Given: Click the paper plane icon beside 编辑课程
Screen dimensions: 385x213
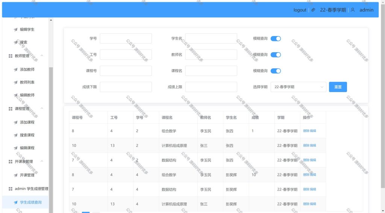Looking at the screenshot, I should pyautogui.click(x=16, y=148).
